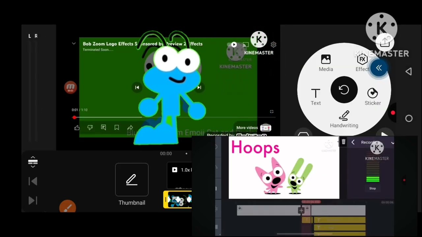Select the Handwriting tool
The height and width of the screenshot is (237, 422).
[344, 119]
